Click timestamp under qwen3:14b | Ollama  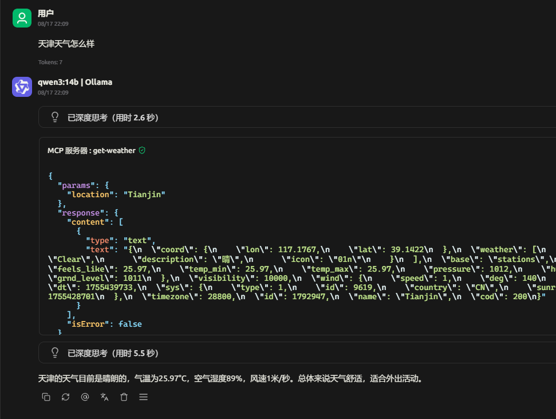pos(53,93)
